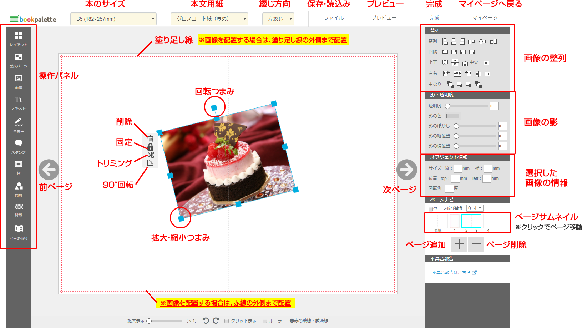Open the レイアウト layout panel
The image size is (582, 328).
point(19,39)
